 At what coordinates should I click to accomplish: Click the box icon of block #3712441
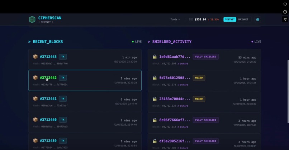point(35,98)
